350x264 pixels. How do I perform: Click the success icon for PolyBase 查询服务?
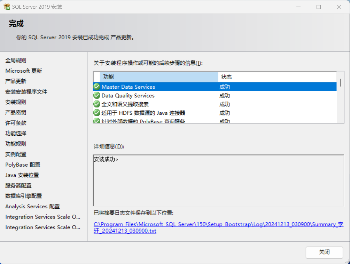click(96, 120)
